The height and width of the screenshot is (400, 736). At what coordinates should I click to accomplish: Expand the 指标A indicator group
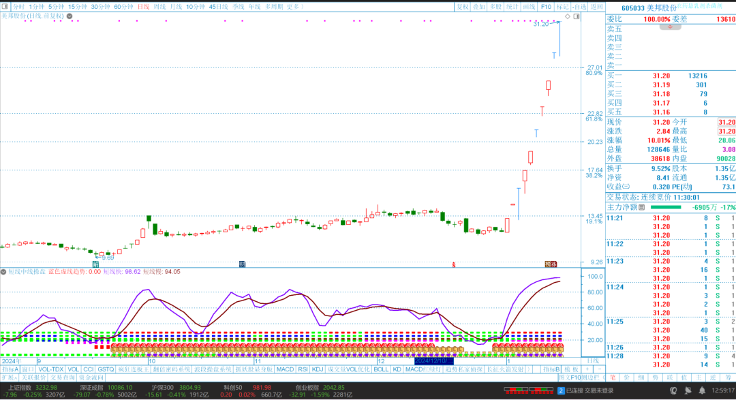point(10,369)
